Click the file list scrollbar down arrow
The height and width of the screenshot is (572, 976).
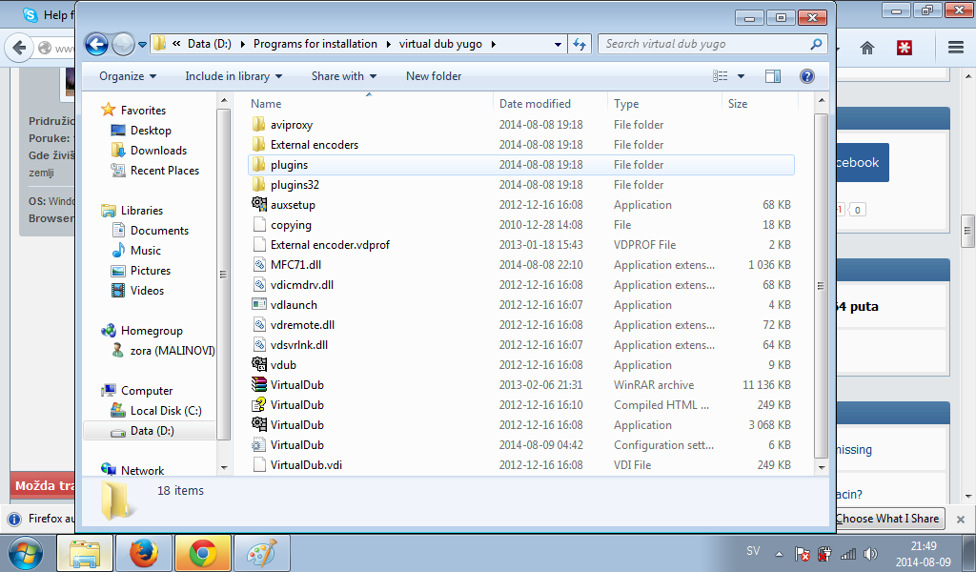[821, 467]
